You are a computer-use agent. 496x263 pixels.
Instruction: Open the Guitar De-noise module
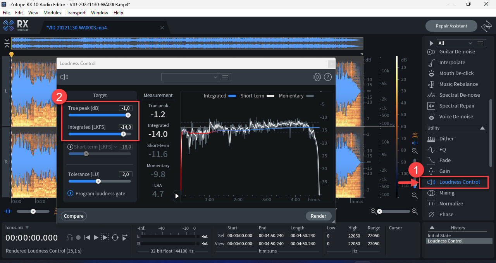click(x=456, y=51)
